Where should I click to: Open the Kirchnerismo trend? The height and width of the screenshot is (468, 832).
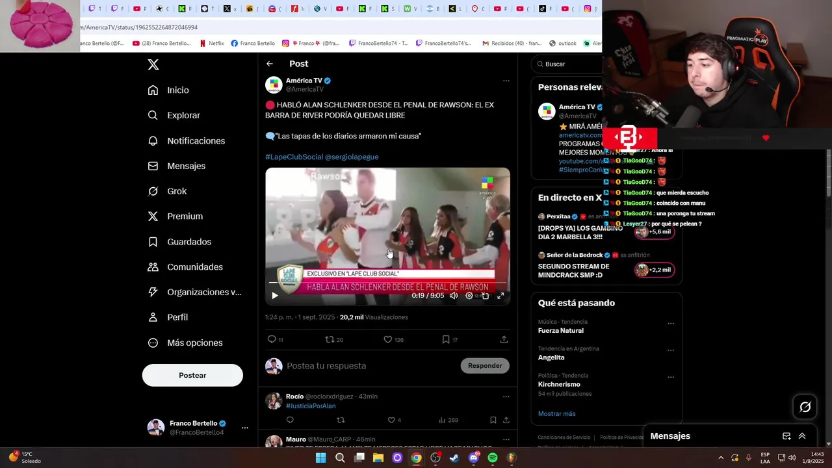[559, 384]
